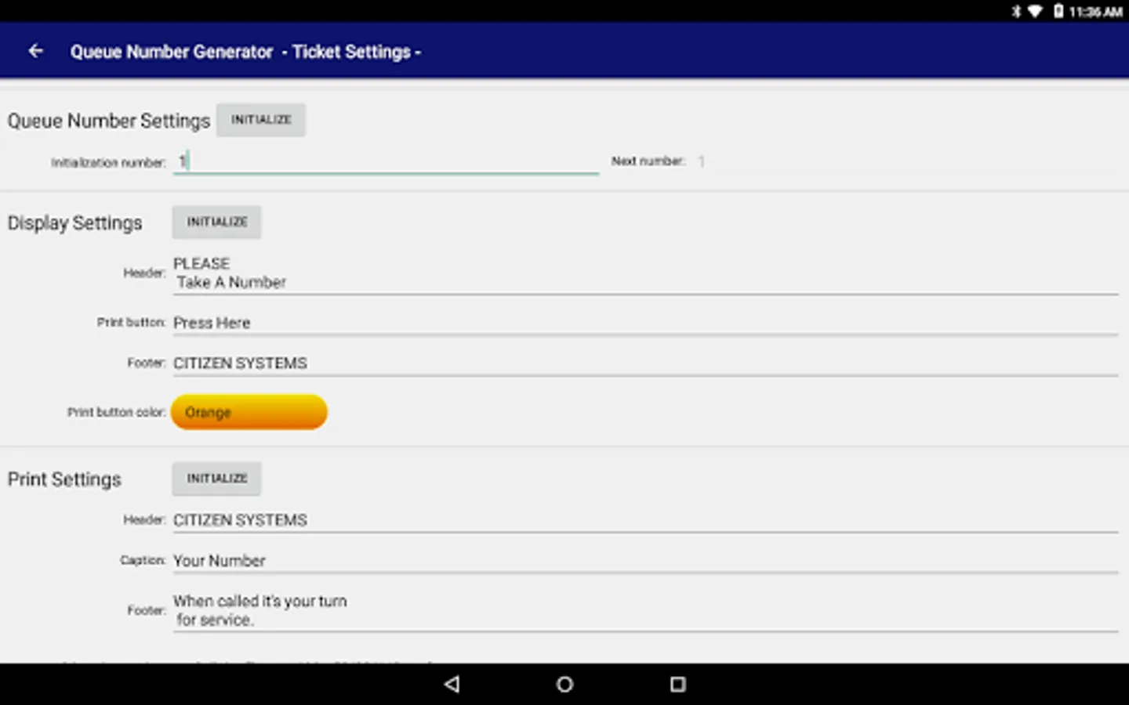Tap the Wi-Fi status icon
This screenshot has width=1129, height=705.
point(1036,11)
